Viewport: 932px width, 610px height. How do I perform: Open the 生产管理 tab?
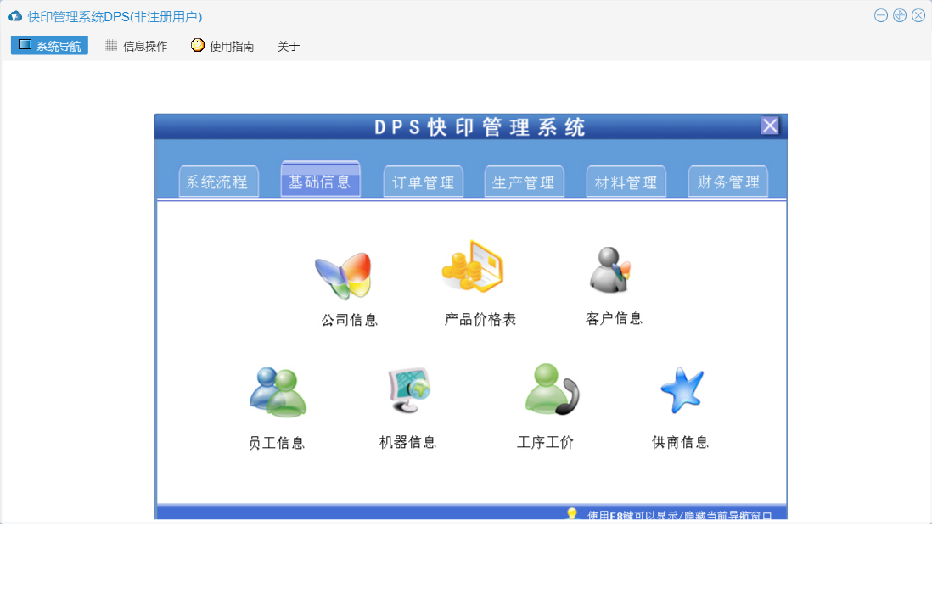pos(525,182)
